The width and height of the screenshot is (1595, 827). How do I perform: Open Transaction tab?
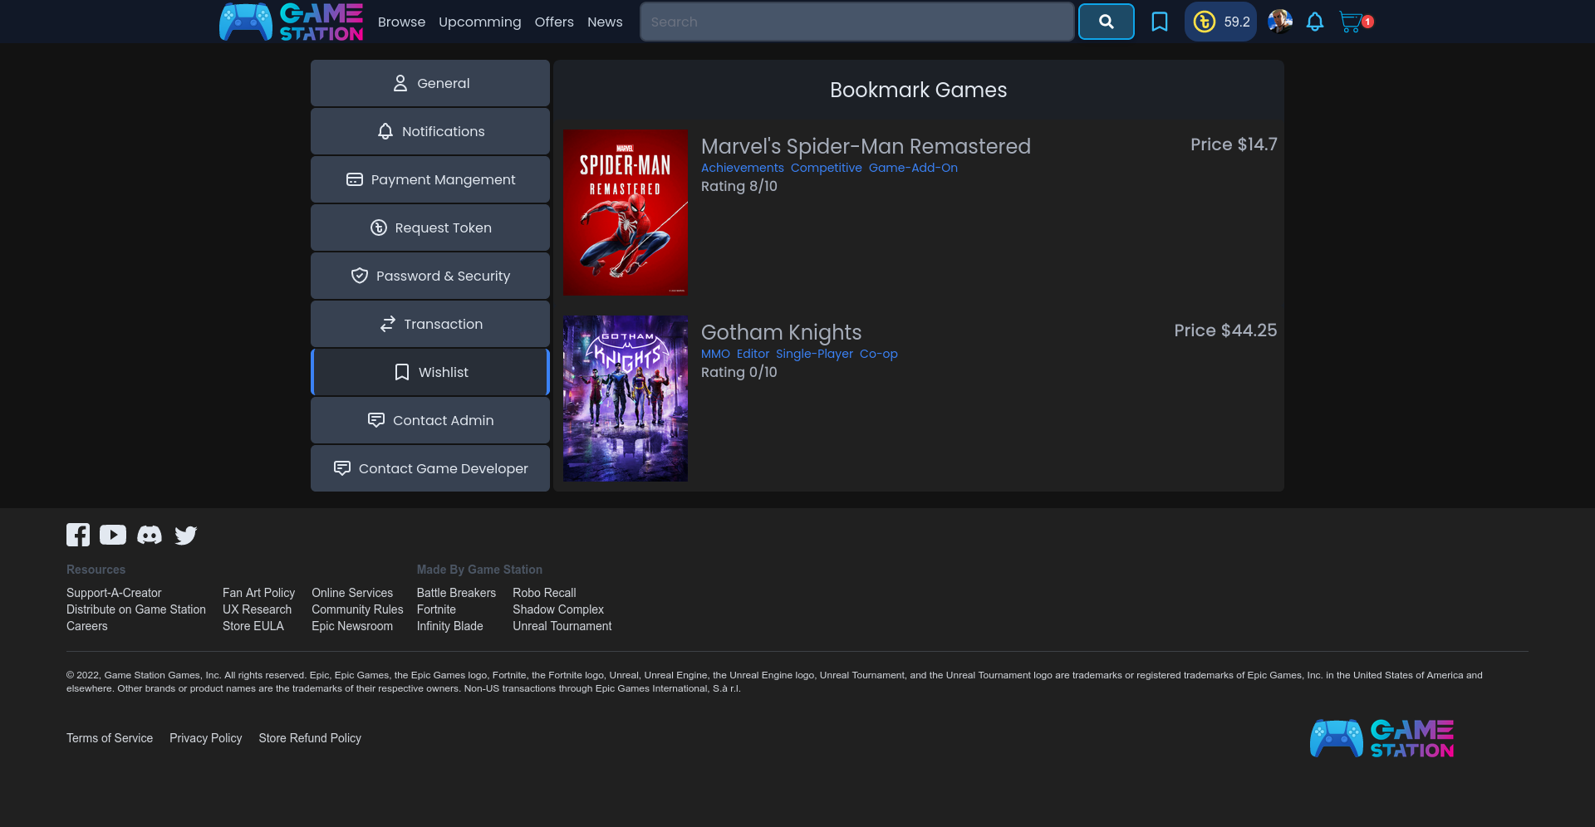pyautogui.click(x=430, y=324)
